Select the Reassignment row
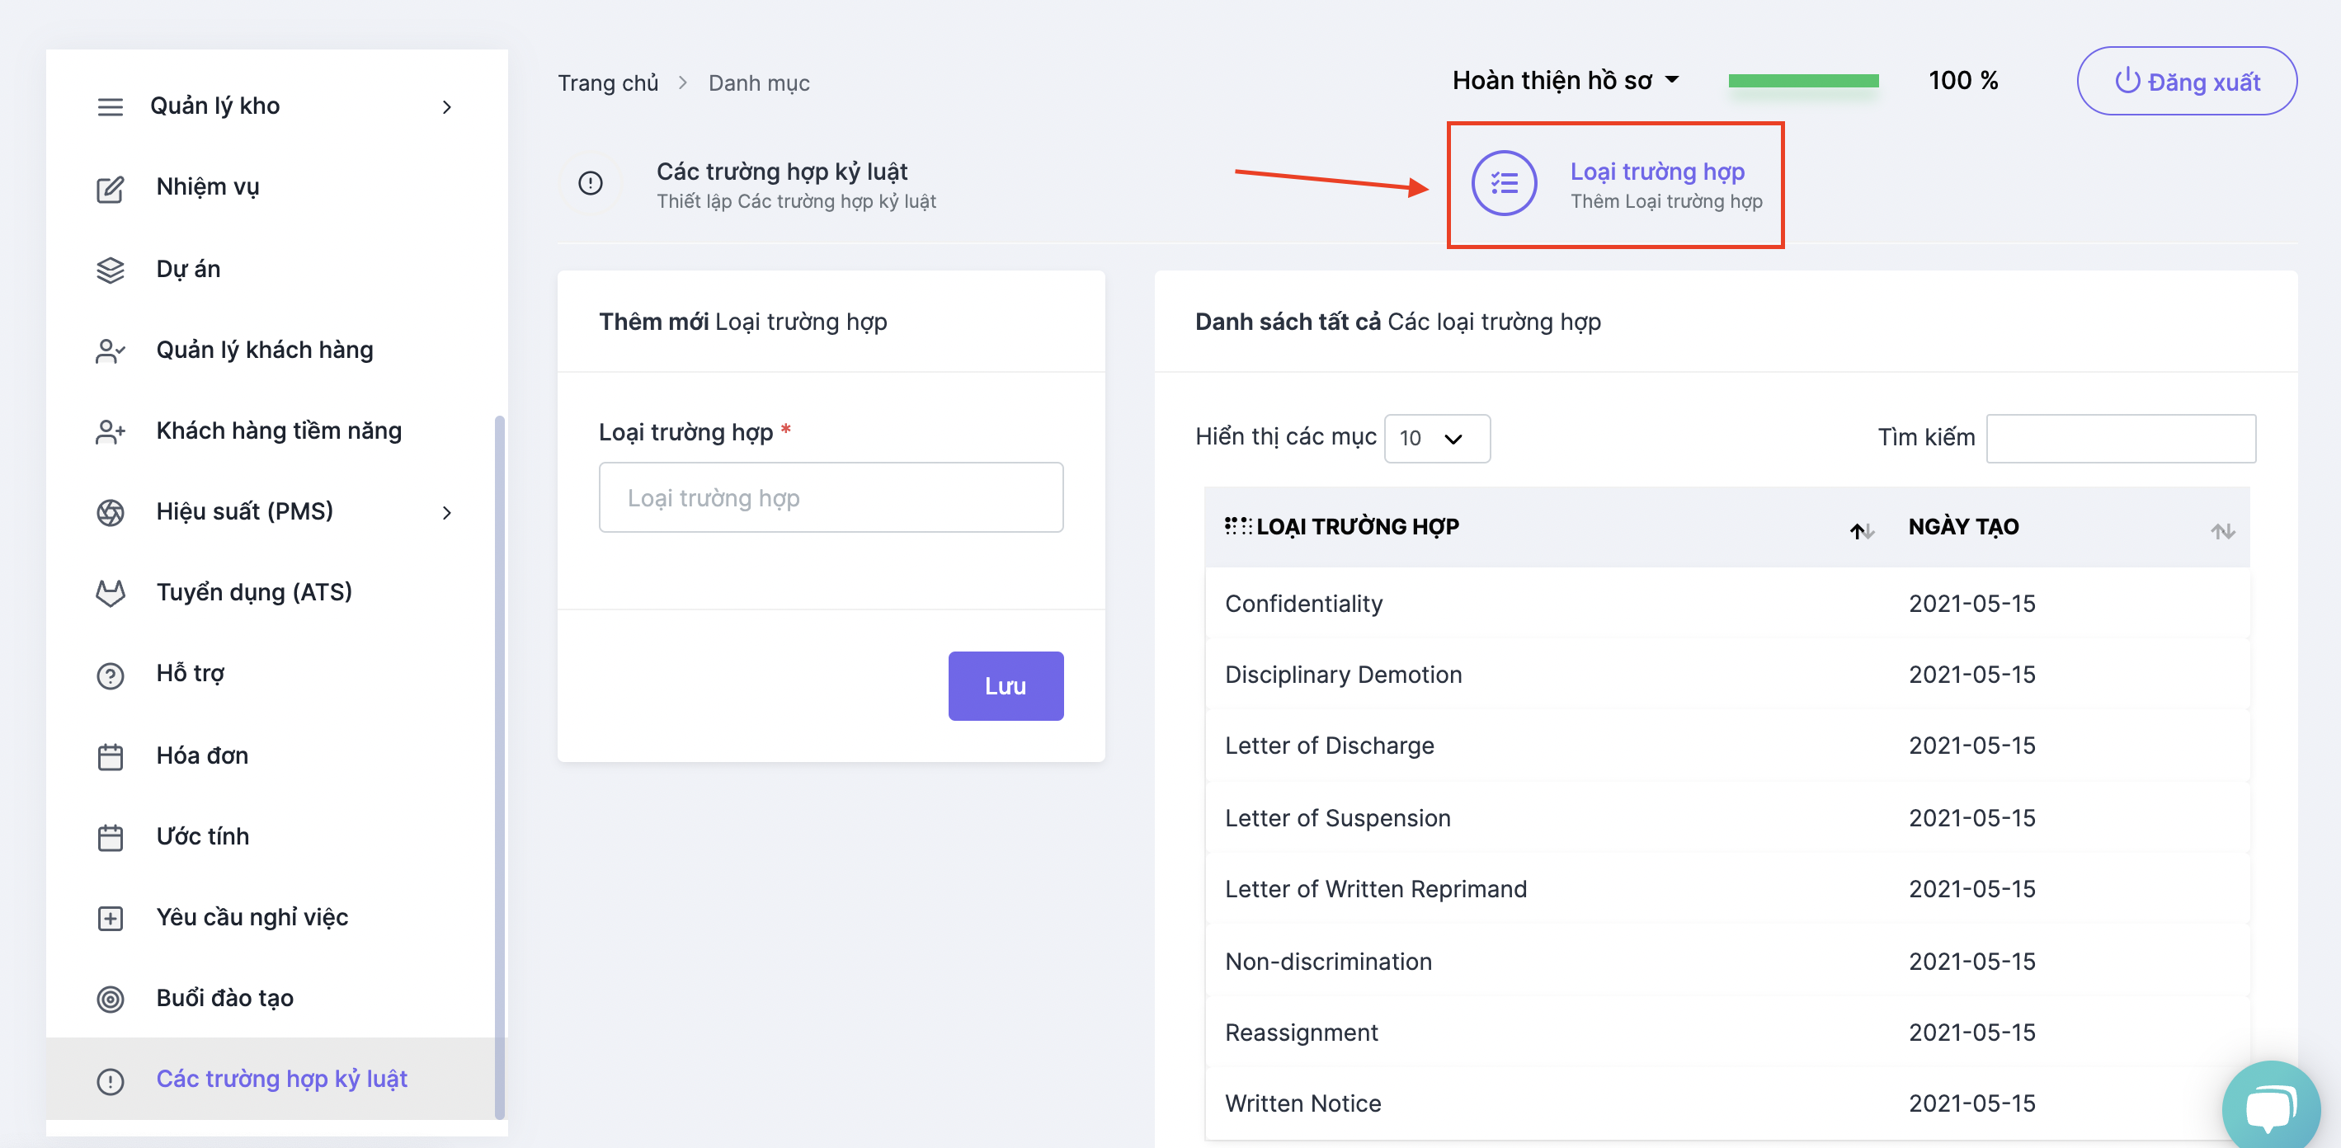The width and height of the screenshot is (2341, 1148). coord(1726,1033)
